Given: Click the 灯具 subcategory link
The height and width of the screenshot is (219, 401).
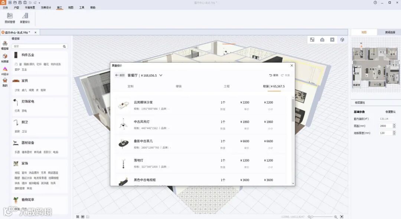Looking at the screenshot, I should click(x=17, y=111).
